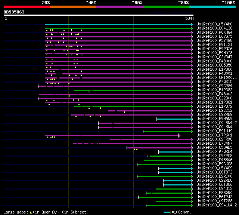The width and height of the screenshot is (239, 215).
Task: Select the UniRef100_B9GKQ8 label
Action: coord(214,164)
